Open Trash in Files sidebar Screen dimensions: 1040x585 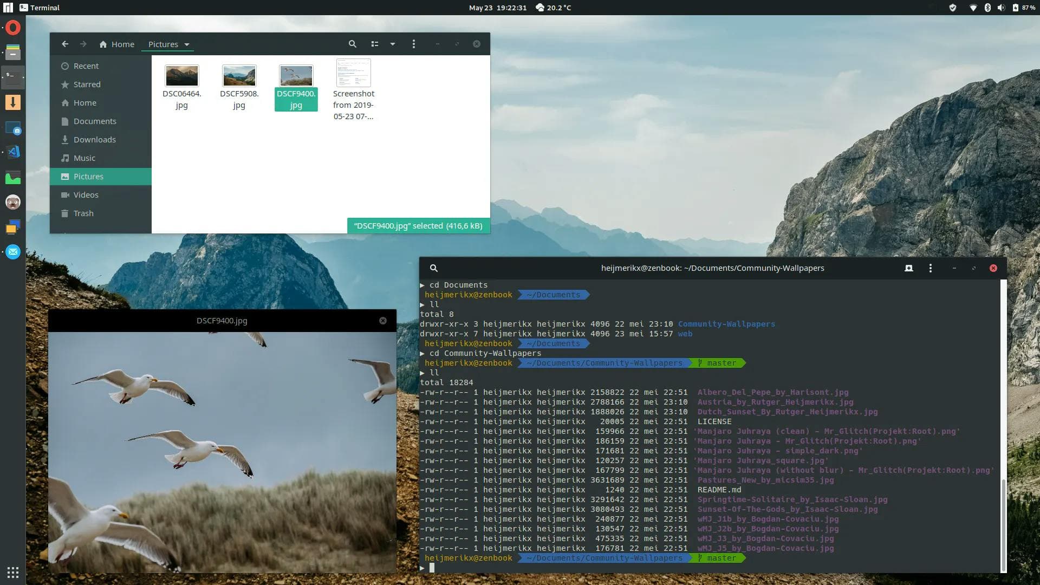101,213
